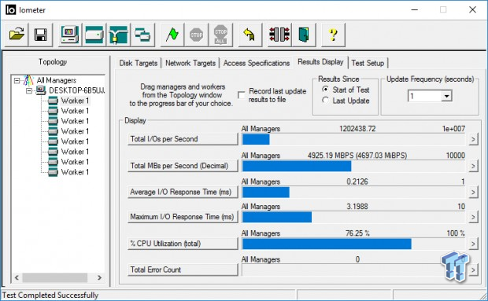Expand Total I/Os per Second details arrow
Screen dimensions: 488x301
[473, 139]
